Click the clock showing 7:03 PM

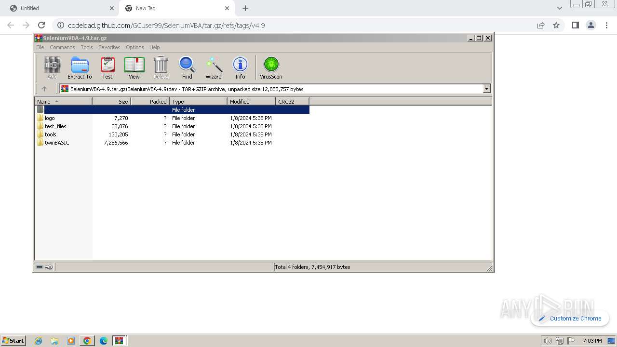[592, 341]
